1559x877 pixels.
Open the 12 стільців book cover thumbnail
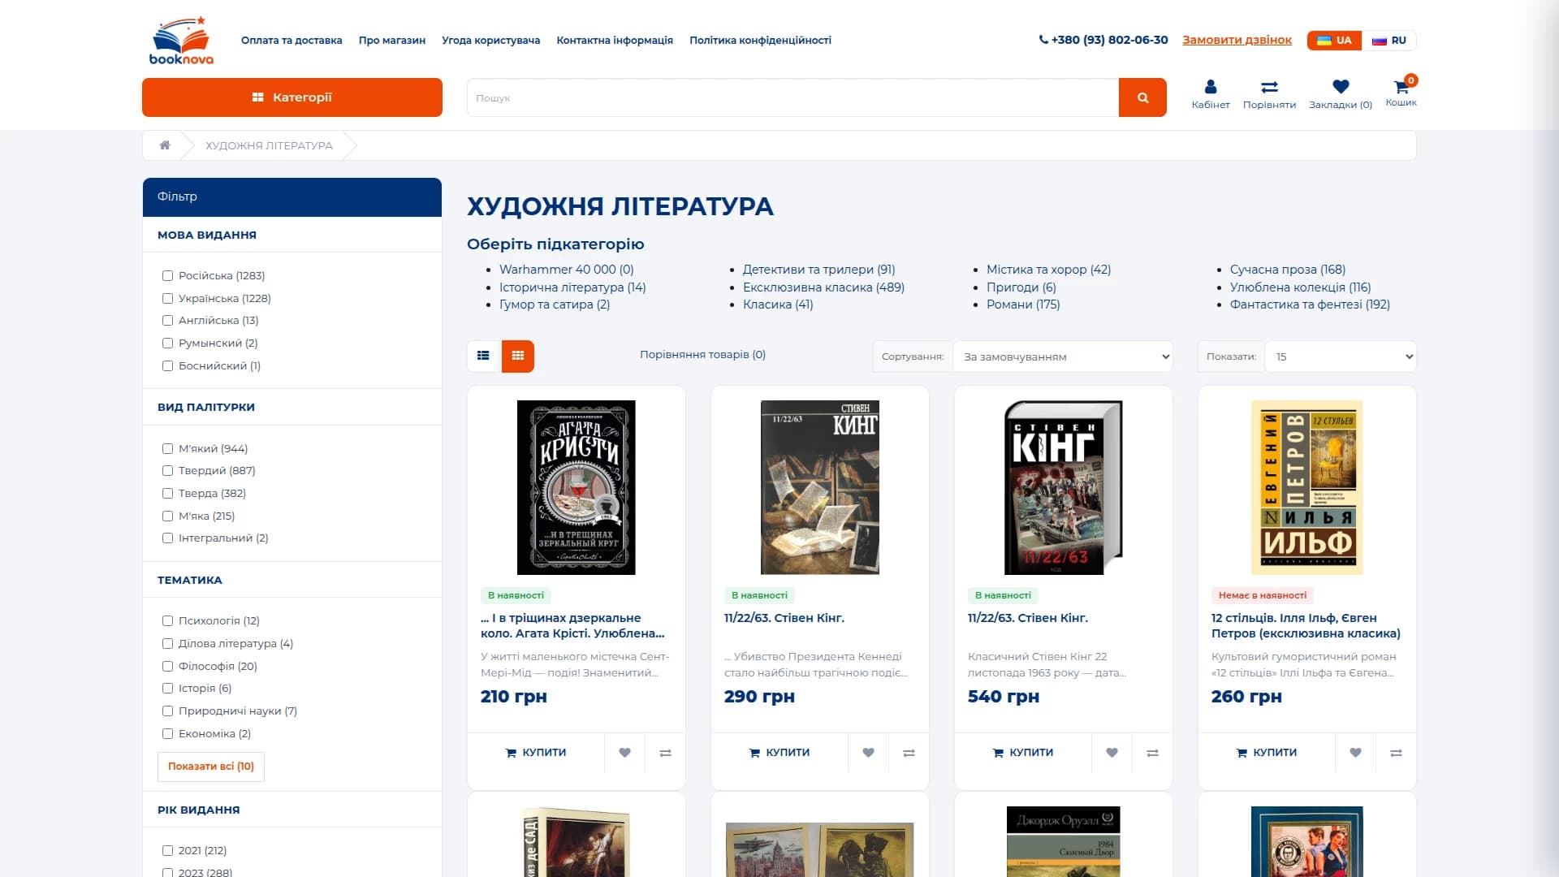pyautogui.click(x=1307, y=487)
